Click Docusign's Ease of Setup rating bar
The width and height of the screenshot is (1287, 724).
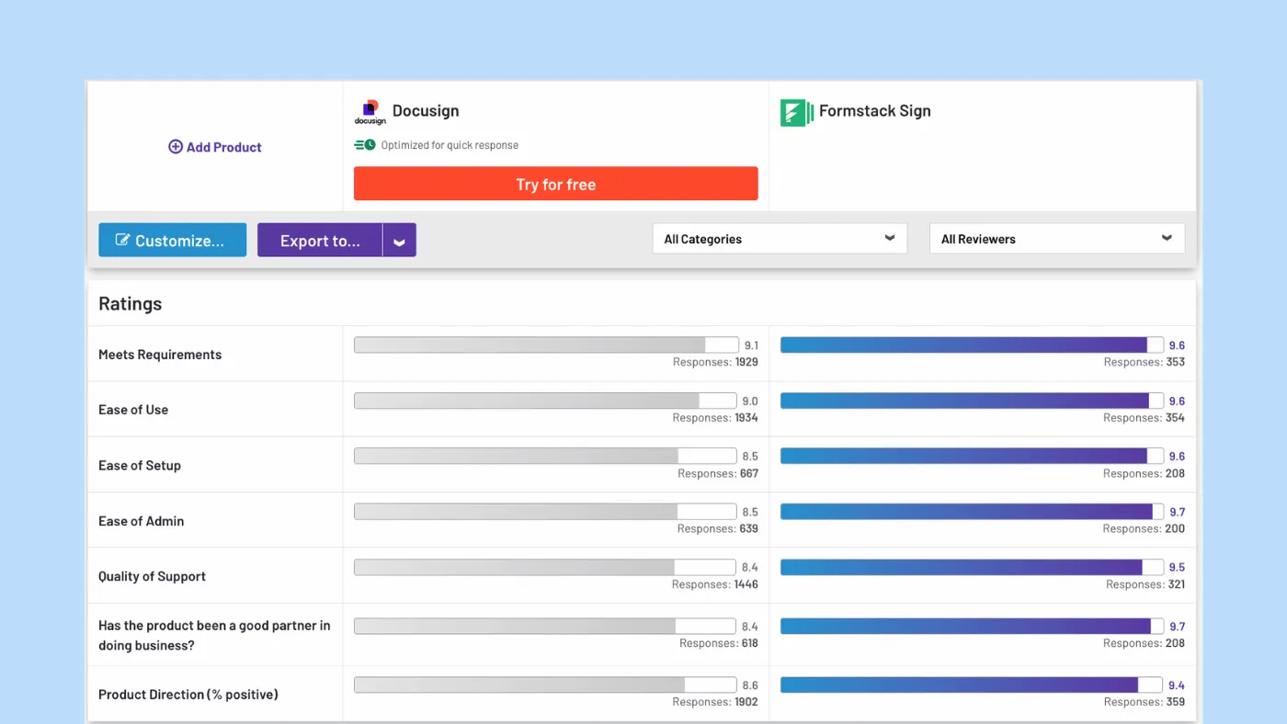(x=545, y=455)
